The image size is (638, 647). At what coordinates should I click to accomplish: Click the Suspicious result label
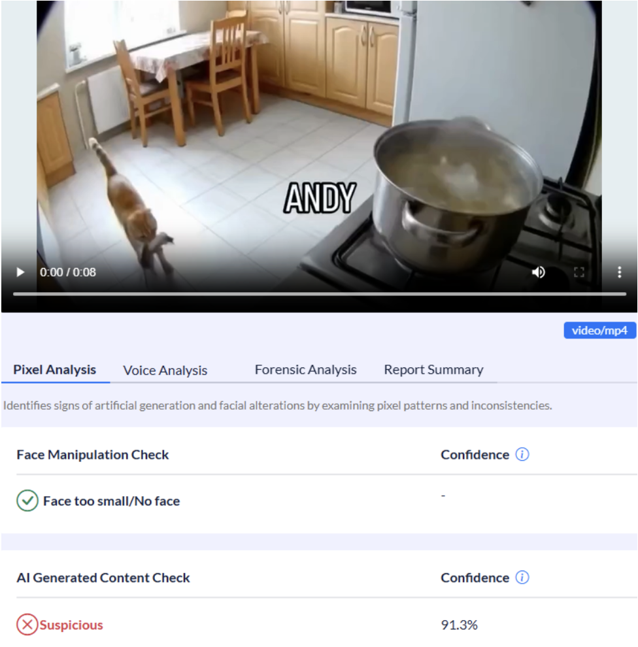coord(71,625)
